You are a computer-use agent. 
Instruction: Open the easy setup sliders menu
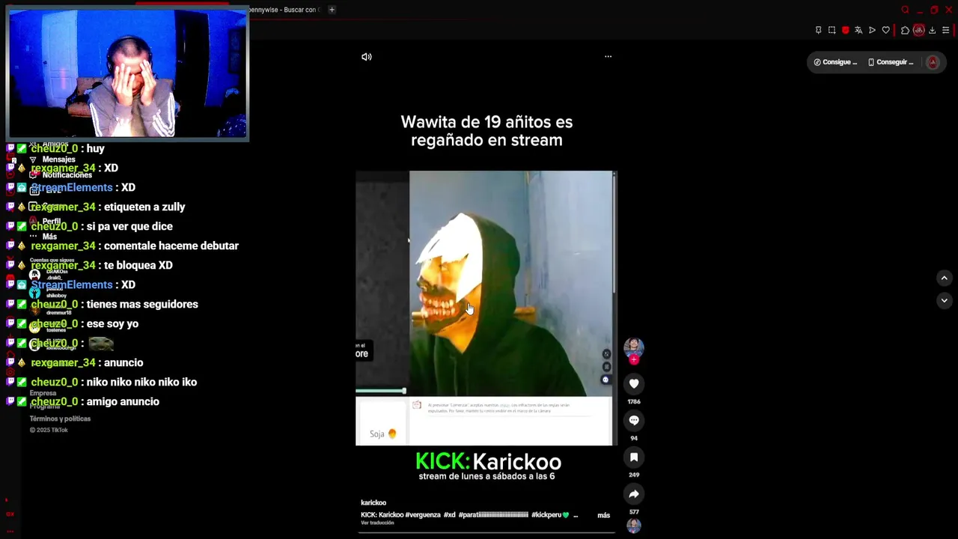[945, 30]
